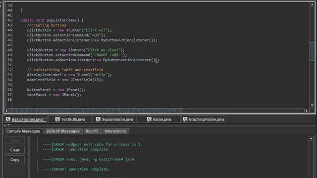Open the Game.java file tab
The image size is (317, 178).
tap(159, 119)
